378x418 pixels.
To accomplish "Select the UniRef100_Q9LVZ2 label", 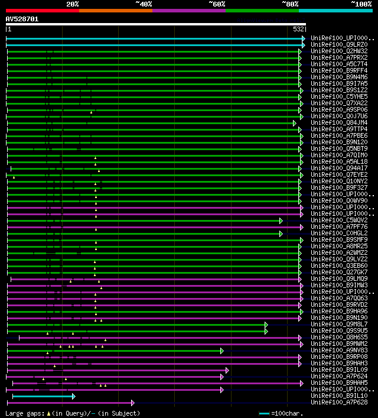I will (339, 259).
